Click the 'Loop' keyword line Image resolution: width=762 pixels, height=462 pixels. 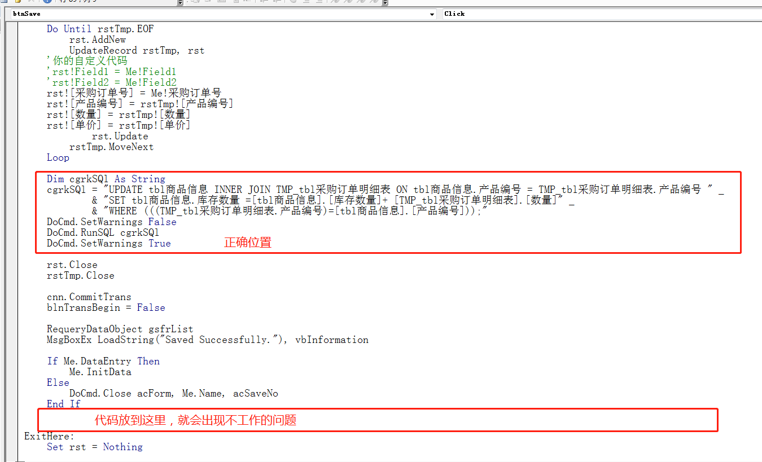(x=58, y=157)
